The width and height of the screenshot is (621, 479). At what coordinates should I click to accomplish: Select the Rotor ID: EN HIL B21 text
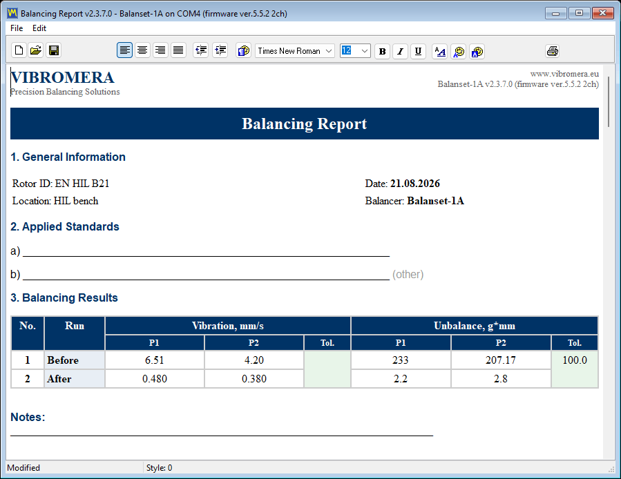coord(61,184)
